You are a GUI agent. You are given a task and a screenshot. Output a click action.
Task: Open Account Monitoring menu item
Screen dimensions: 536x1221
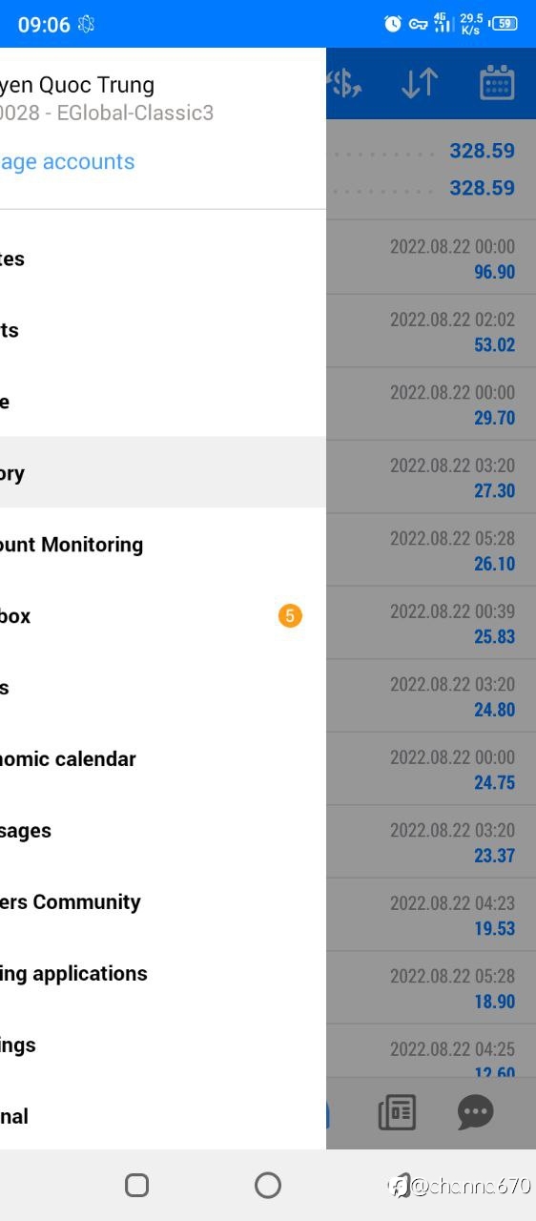(x=163, y=545)
